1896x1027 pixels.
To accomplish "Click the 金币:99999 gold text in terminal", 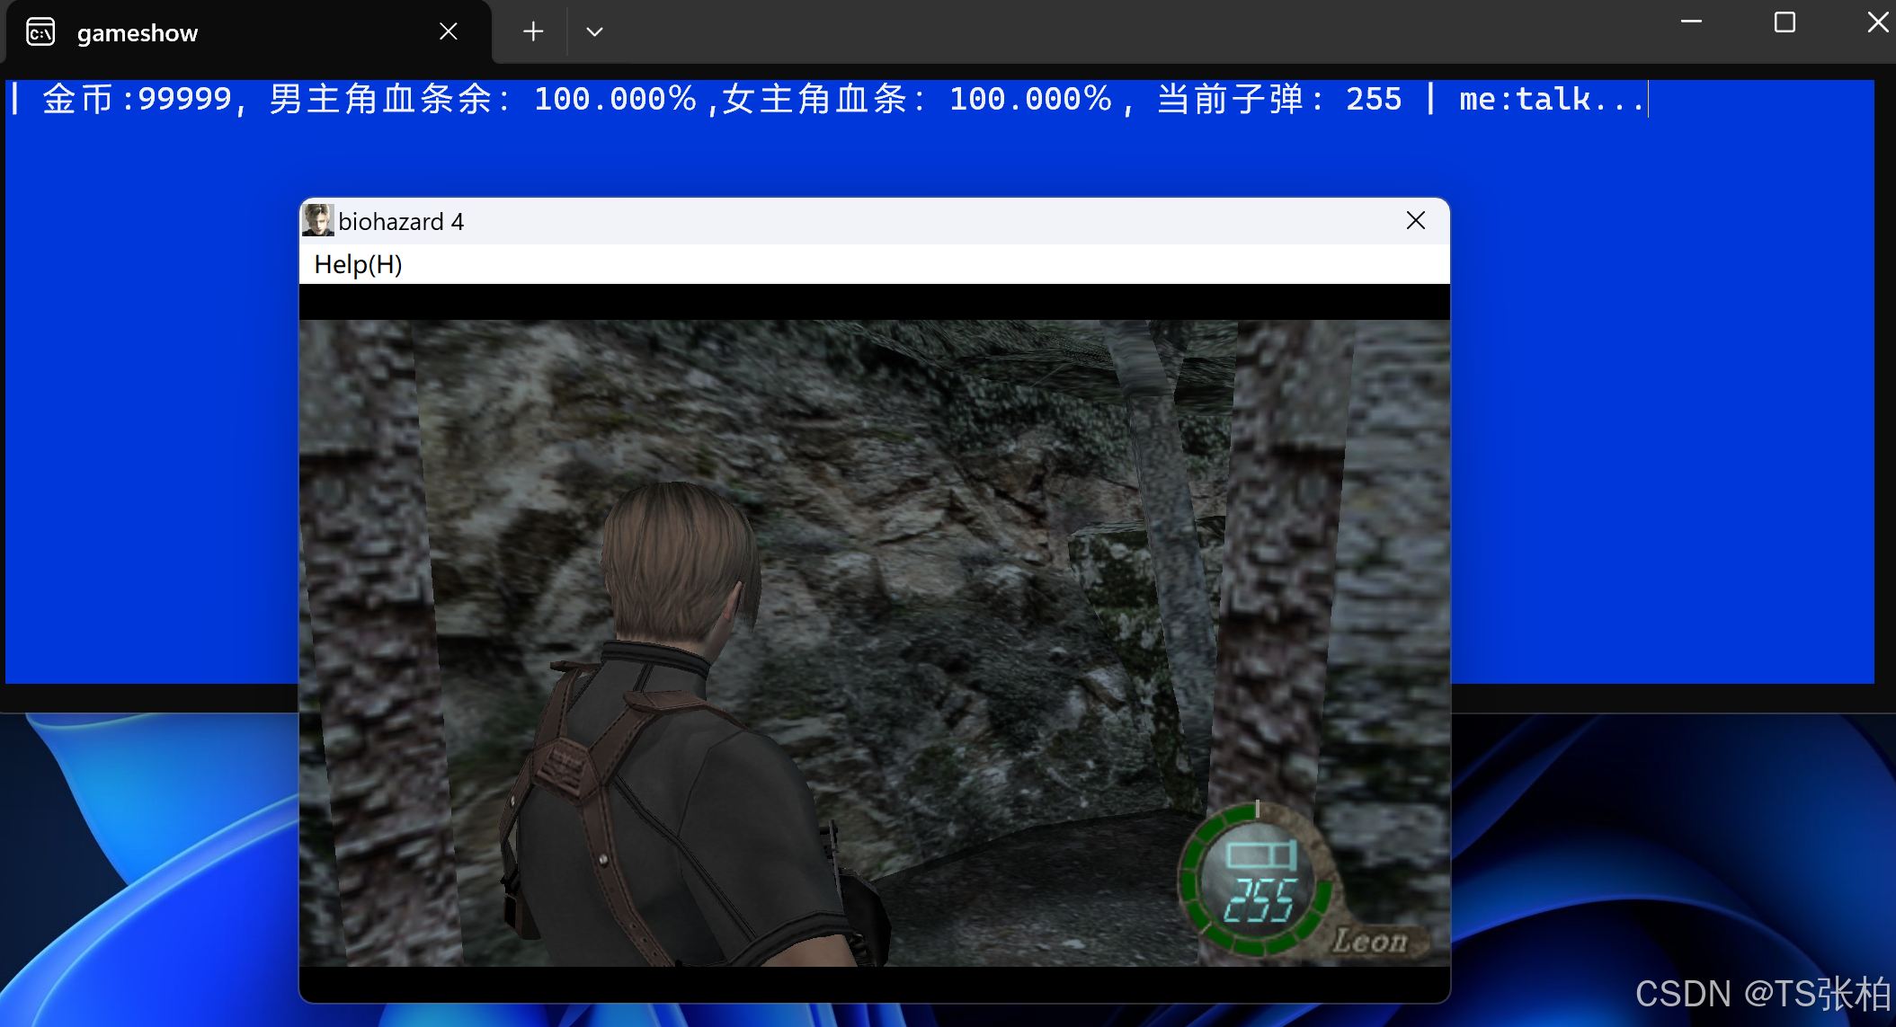I will point(138,99).
